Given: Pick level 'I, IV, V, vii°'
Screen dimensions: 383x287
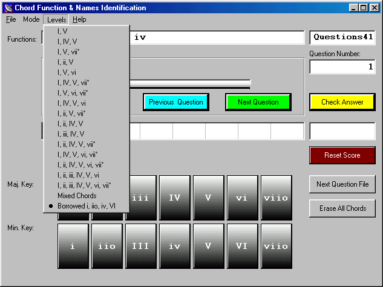Looking at the screenshot, I should [x=87, y=83].
